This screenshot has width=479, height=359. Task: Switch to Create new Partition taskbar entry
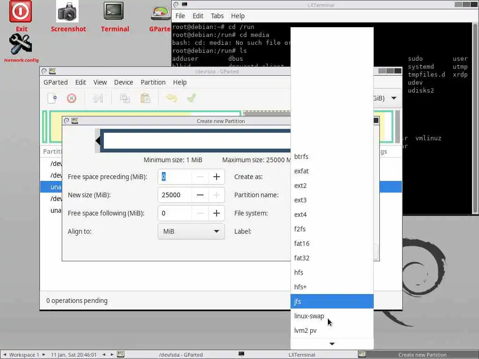(x=422, y=355)
